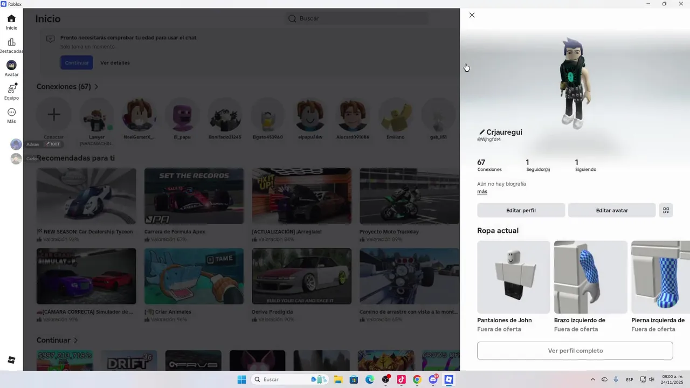Click the pencil icon beside Crjauregui
690x388 pixels.
(x=482, y=132)
